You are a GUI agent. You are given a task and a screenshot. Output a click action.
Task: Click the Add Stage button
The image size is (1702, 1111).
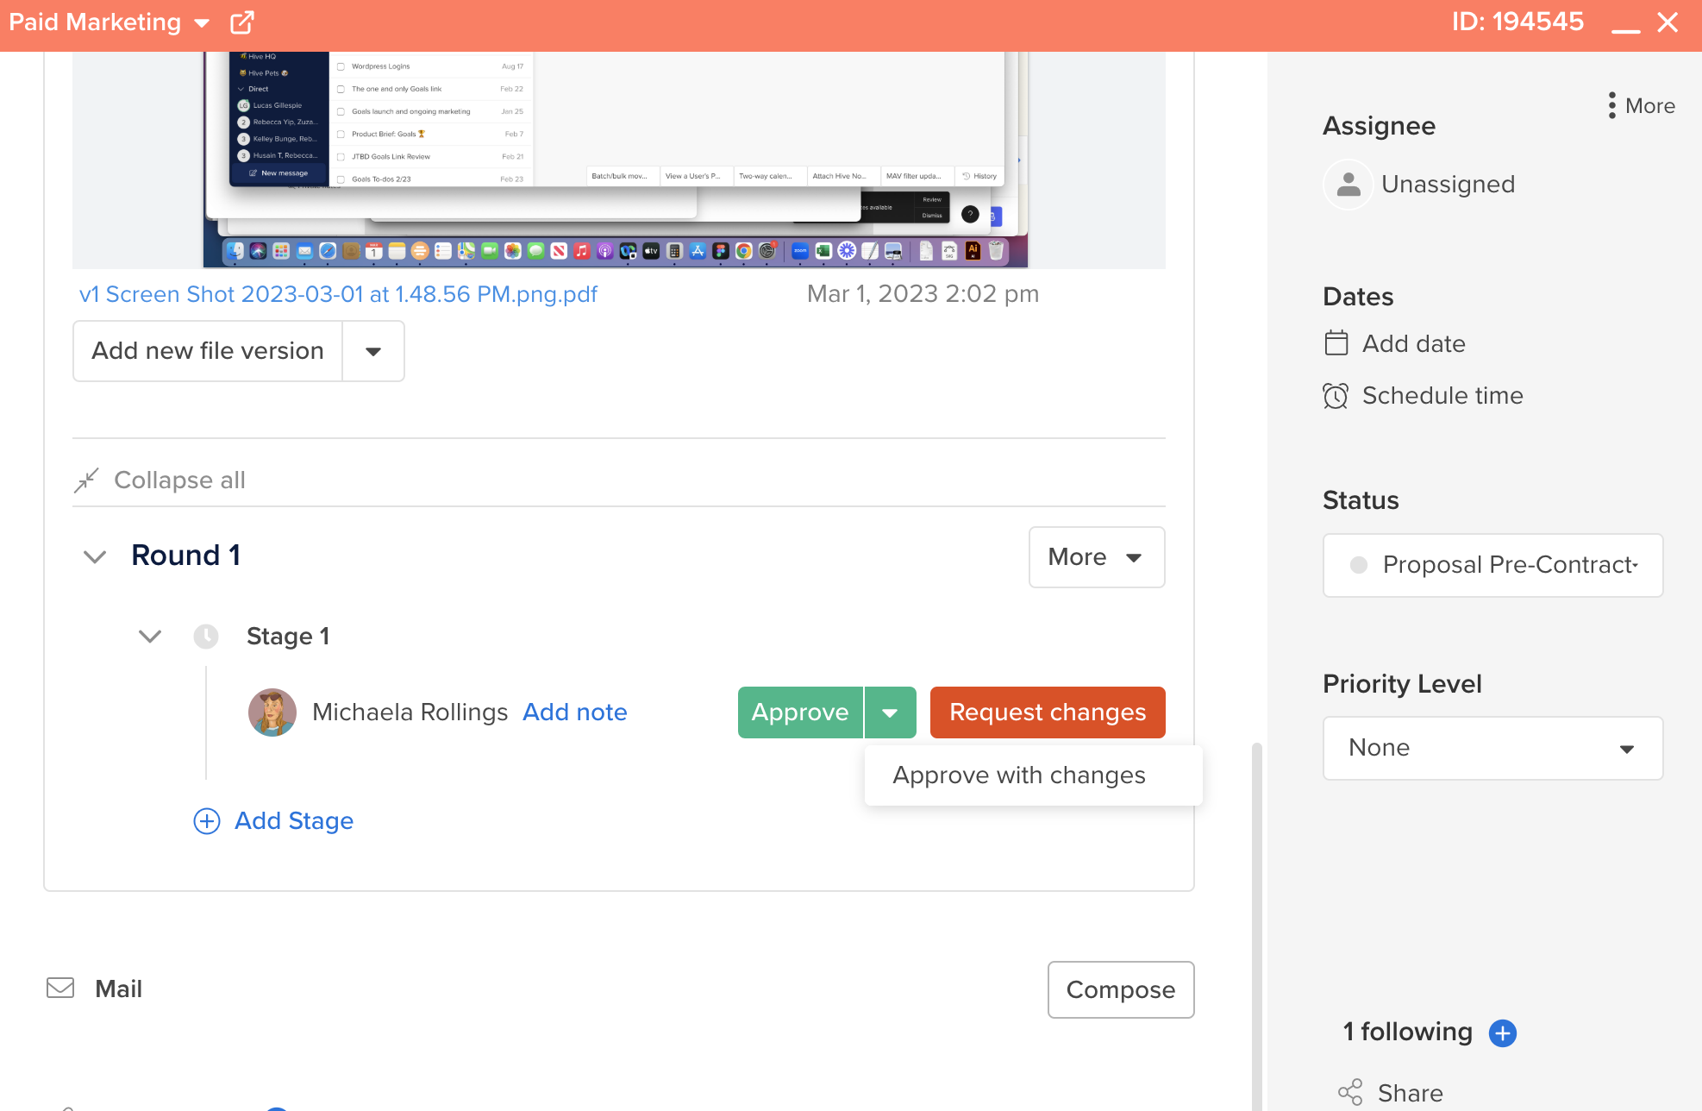273,820
